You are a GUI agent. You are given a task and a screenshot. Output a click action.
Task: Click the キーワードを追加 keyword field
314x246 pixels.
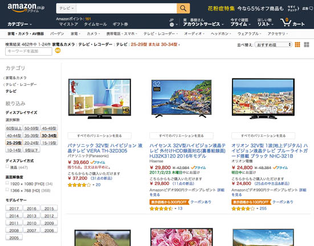(x=28, y=51)
